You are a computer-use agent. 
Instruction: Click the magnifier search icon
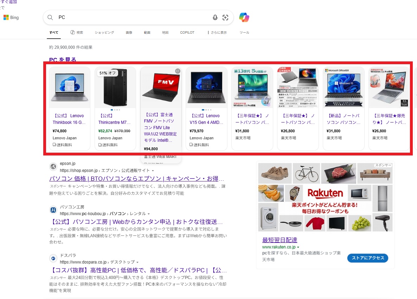tap(50, 18)
